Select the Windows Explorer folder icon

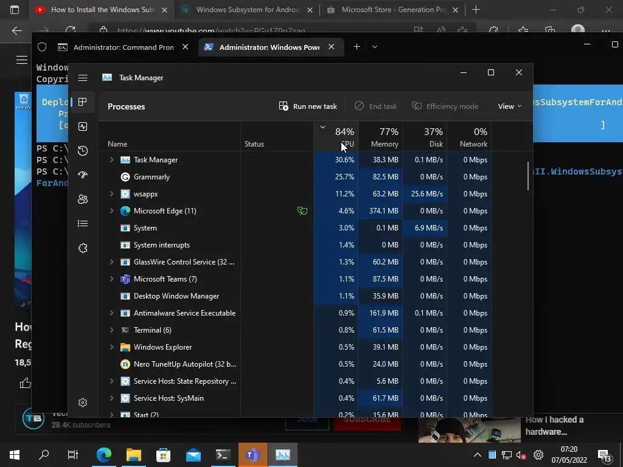pos(125,347)
